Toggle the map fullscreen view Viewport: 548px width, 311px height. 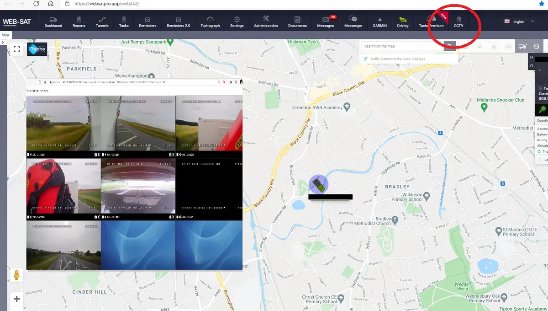16,49
